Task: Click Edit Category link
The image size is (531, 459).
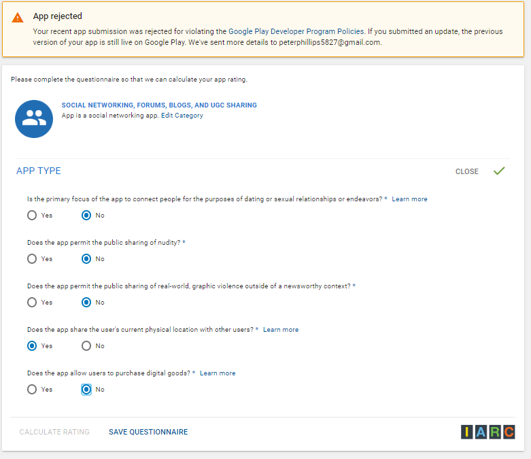Action: pos(182,116)
